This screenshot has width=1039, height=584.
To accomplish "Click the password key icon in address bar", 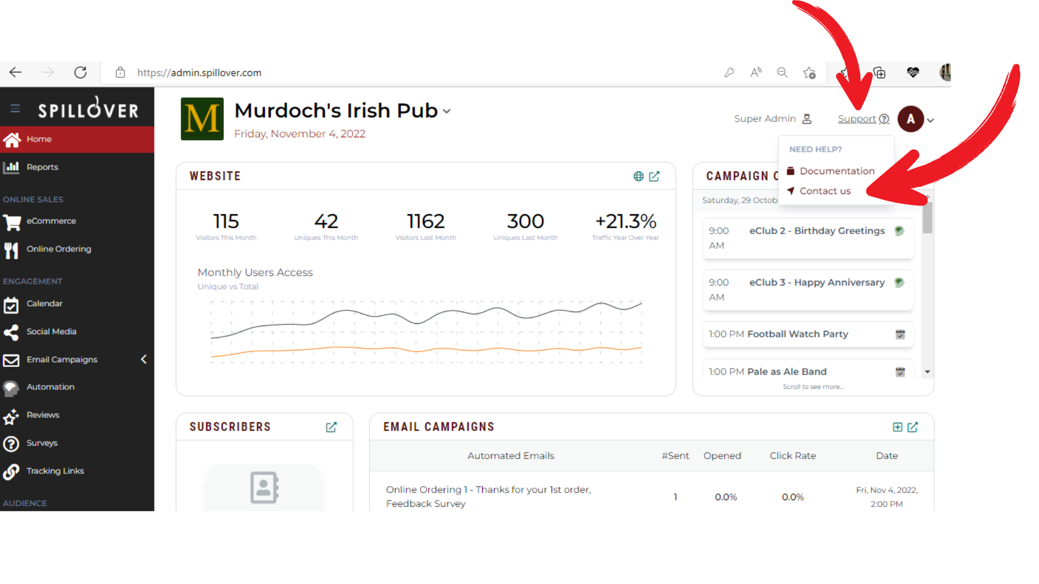I will click(x=729, y=72).
